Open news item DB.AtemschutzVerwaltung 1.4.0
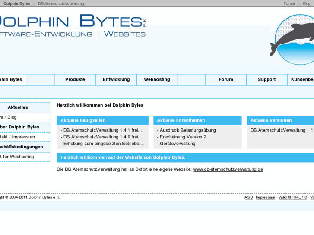Screen dimensions: 314x235 (102, 137)
